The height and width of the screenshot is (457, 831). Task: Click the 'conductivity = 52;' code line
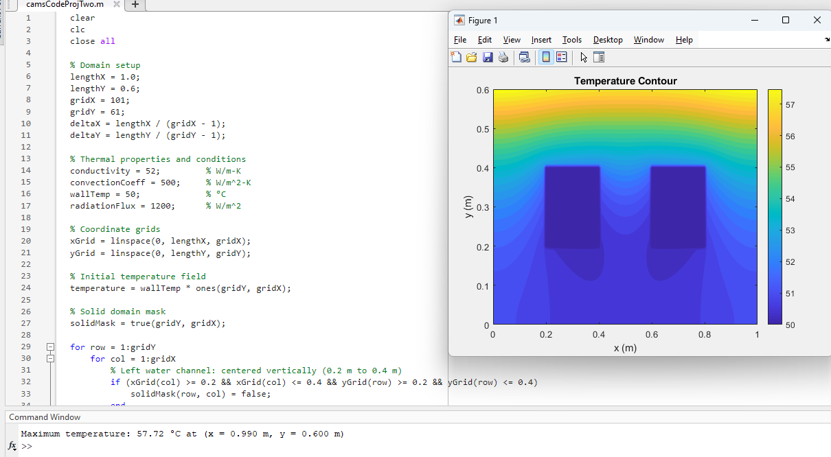click(x=115, y=170)
